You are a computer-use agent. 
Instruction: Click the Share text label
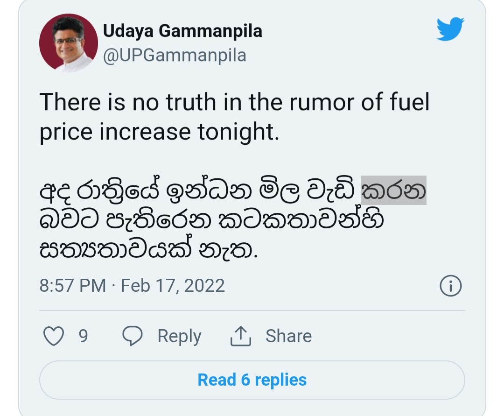click(x=289, y=336)
